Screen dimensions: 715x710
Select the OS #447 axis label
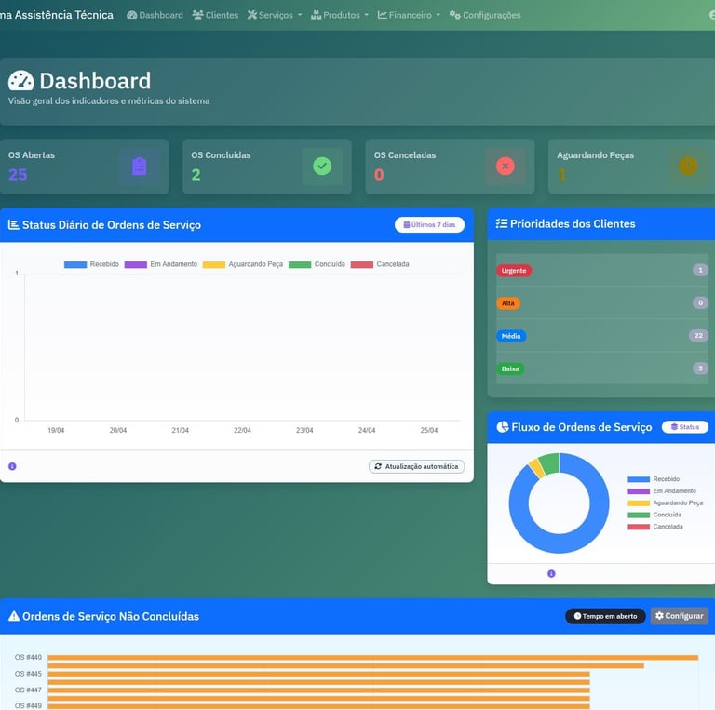[28, 690]
